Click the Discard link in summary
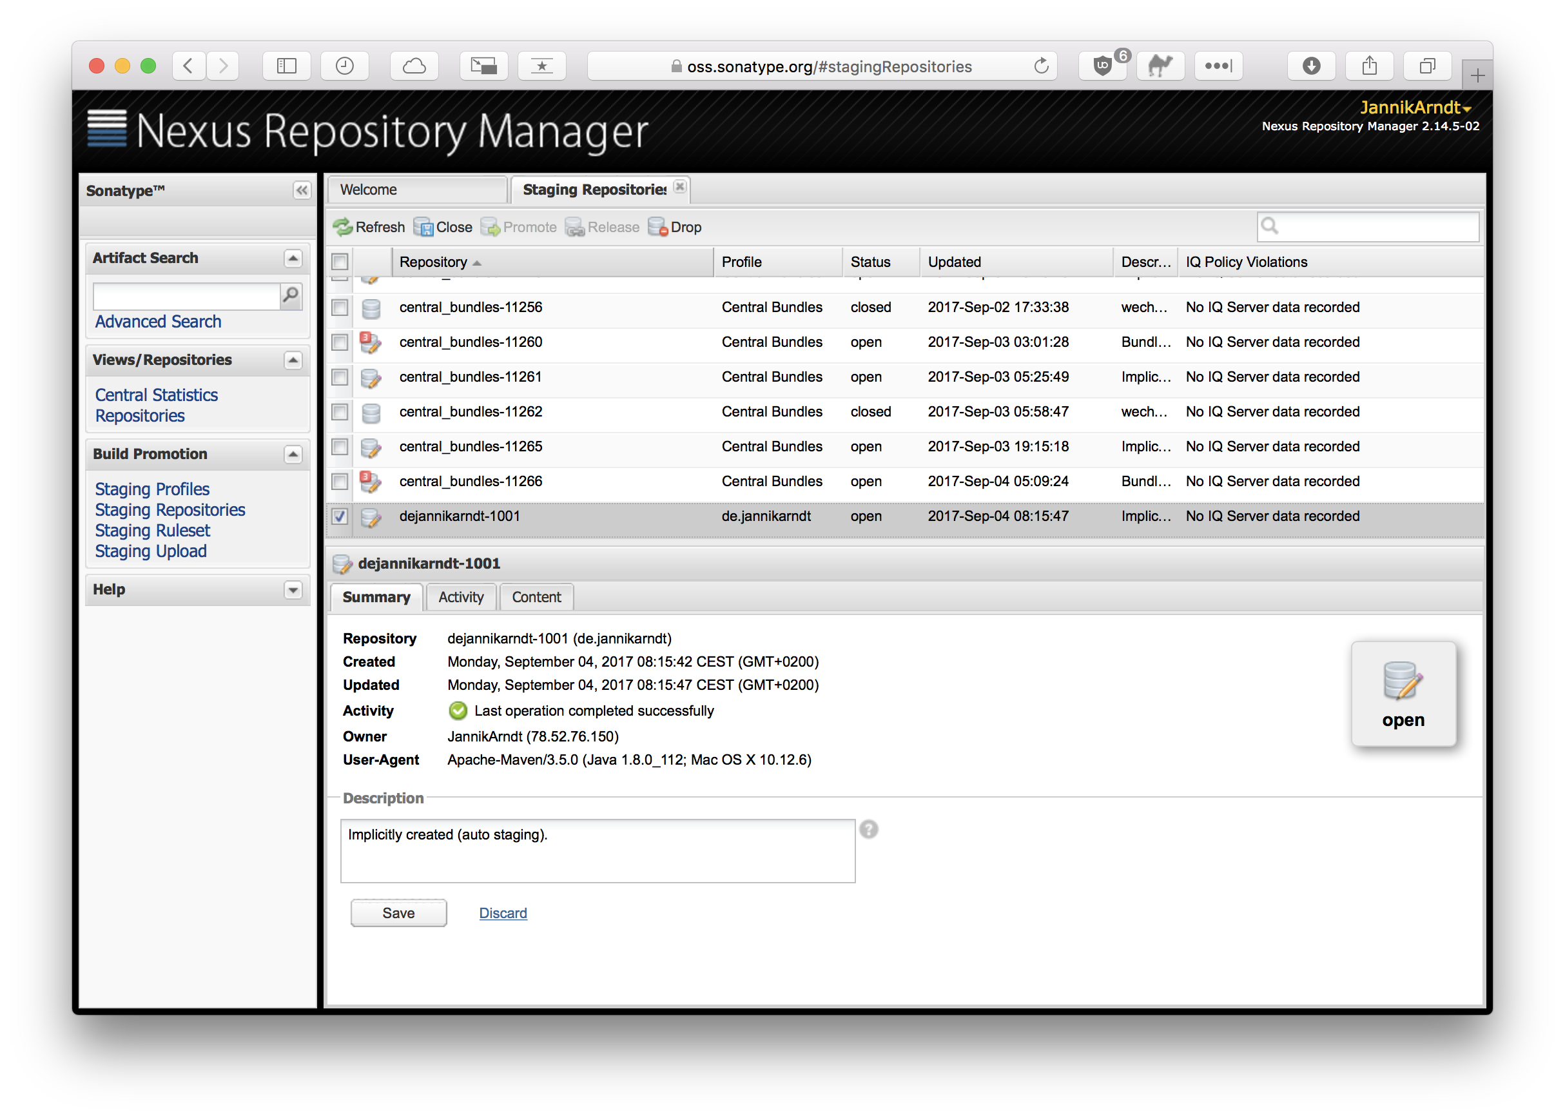The width and height of the screenshot is (1565, 1118). (503, 912)
